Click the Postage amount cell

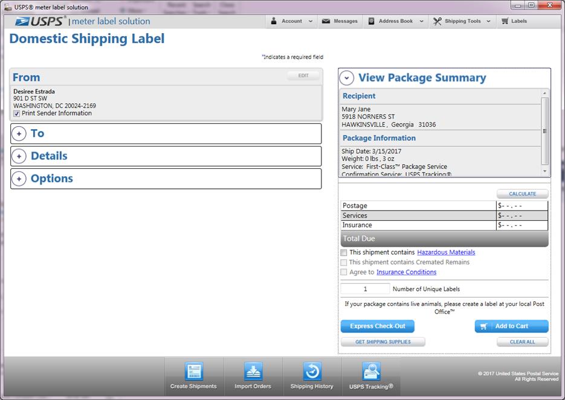pos(522,206)
